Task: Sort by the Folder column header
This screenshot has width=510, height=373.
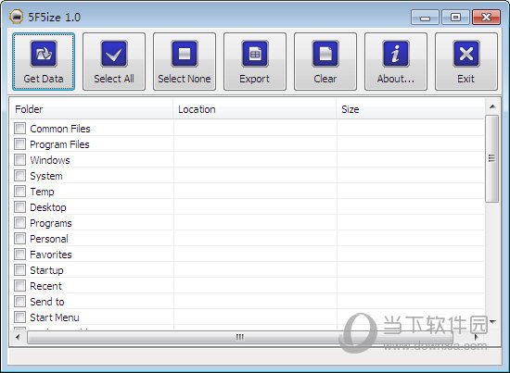Action: 92,109
